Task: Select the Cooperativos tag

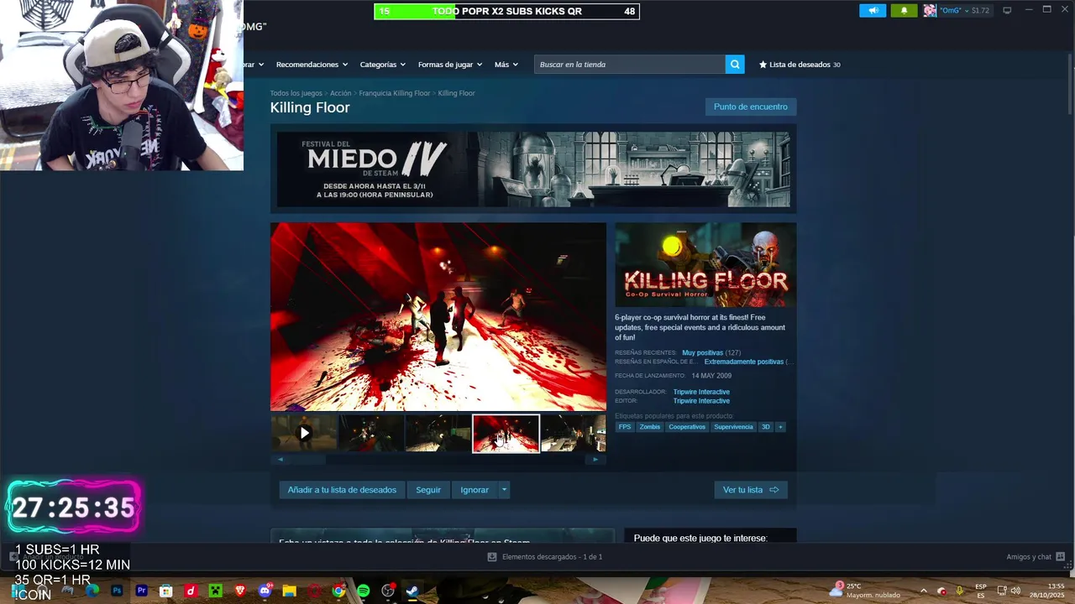Action: (687, 427)
